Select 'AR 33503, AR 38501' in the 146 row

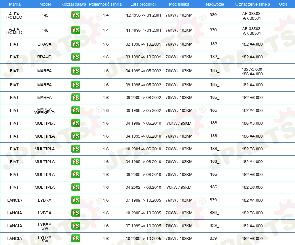point(252,31)
